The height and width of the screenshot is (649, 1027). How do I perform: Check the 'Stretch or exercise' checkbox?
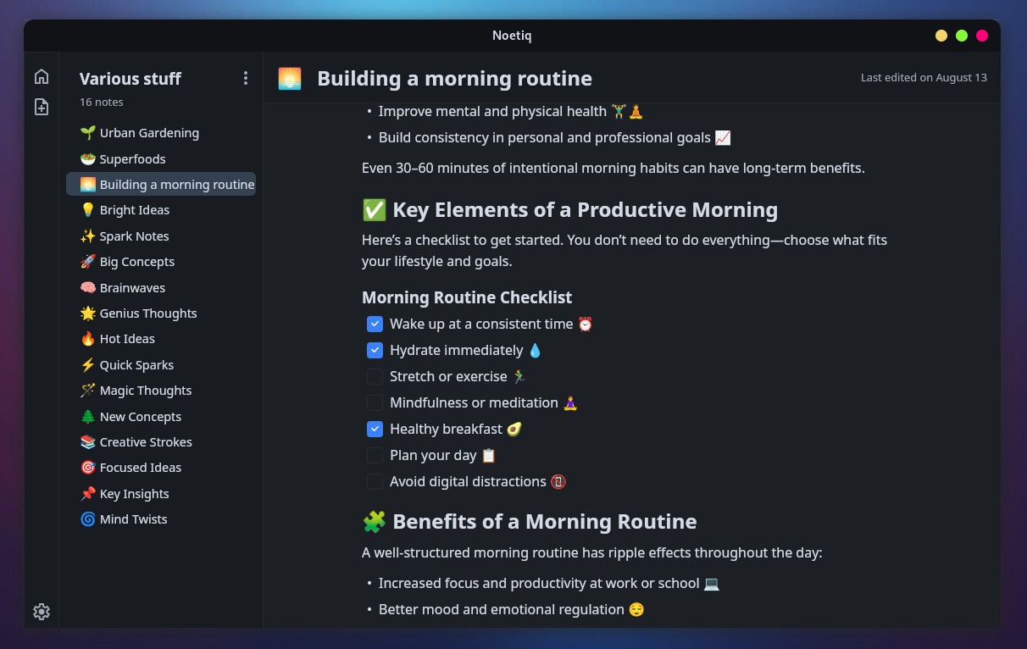pos(375,376)
